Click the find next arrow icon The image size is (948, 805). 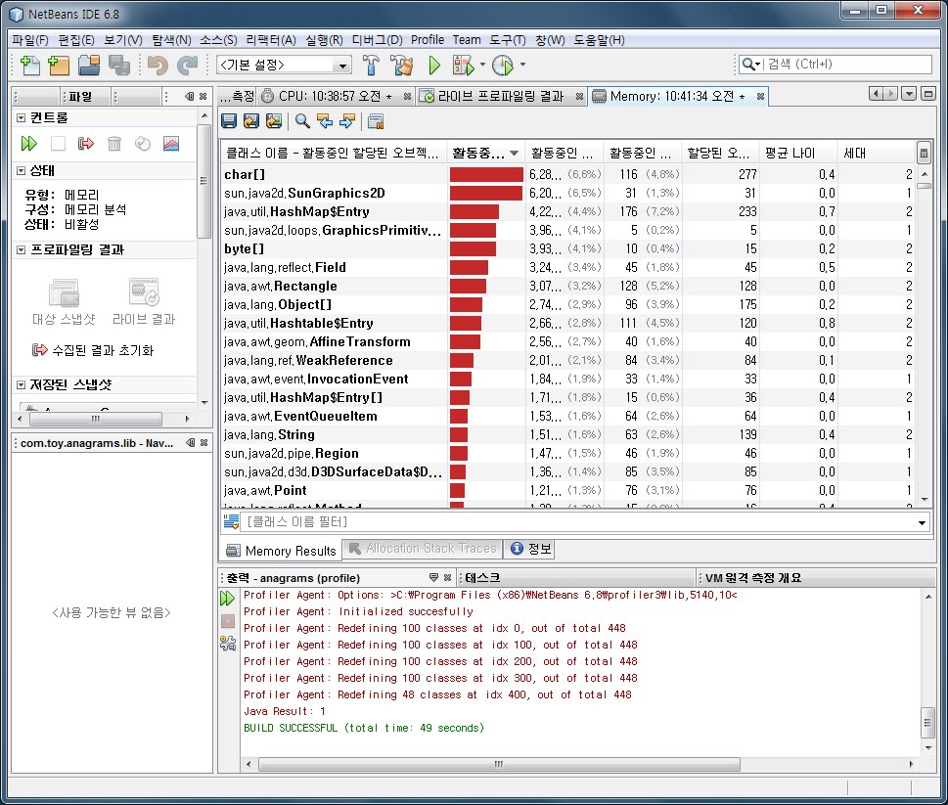(347, 121)
